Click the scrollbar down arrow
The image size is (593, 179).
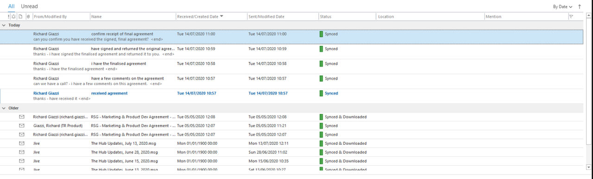tap(588, 167)
